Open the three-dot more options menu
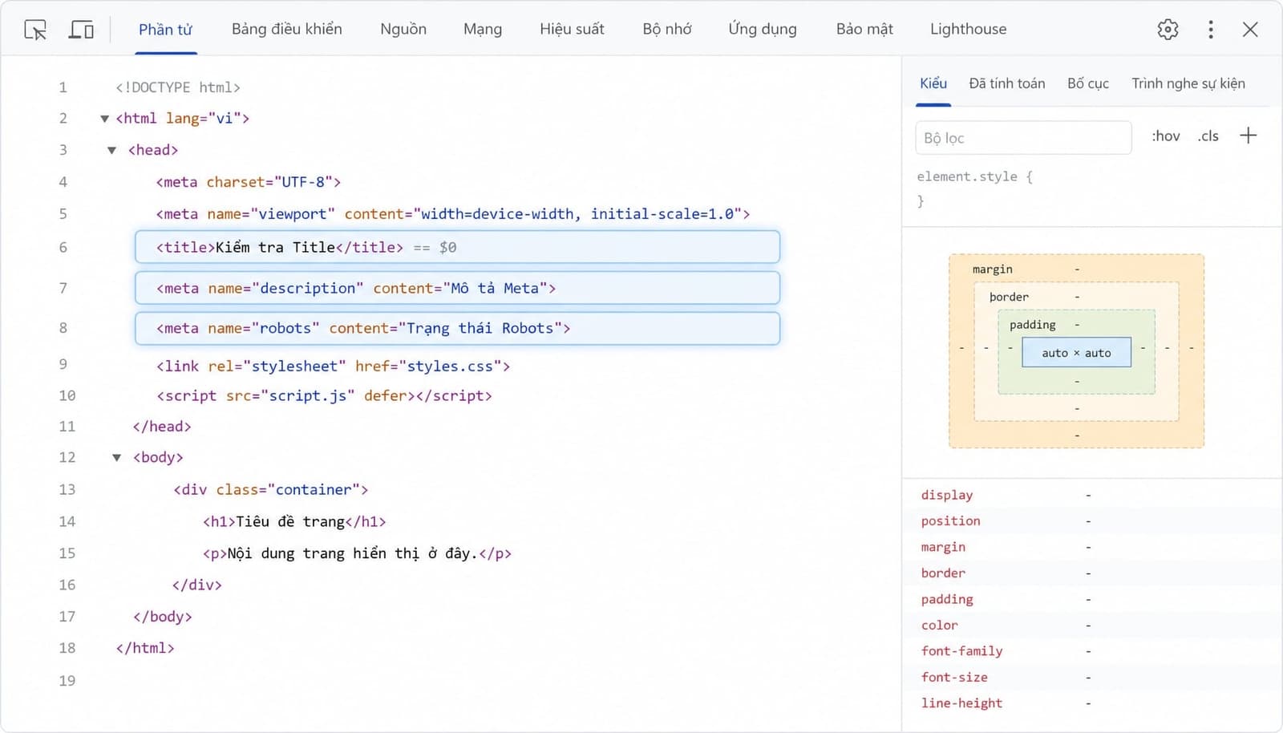Screen dimensions: 1283x733 [x=1210, y=30]
